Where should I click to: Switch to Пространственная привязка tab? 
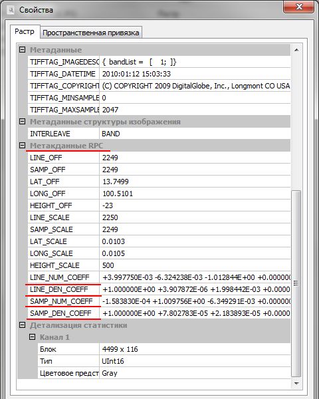click(91, 33)
